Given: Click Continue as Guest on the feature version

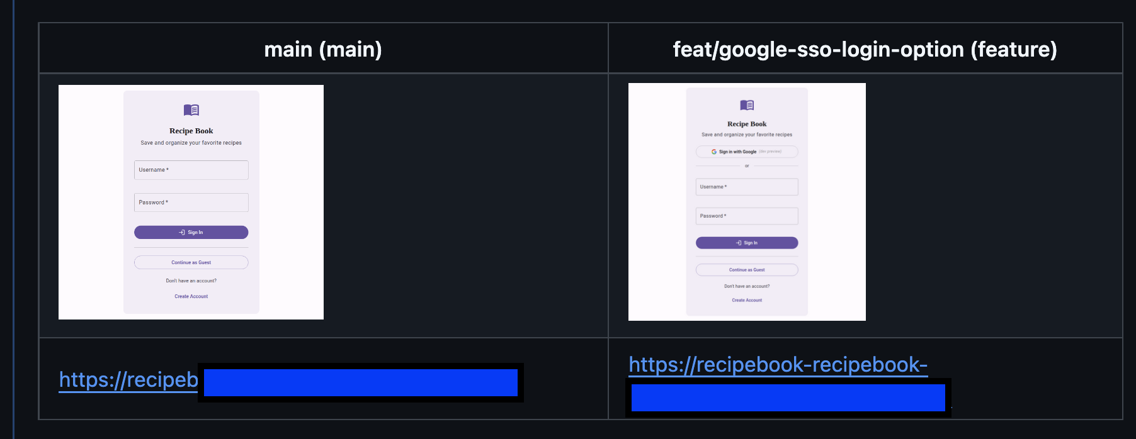Looking at the screenshot, I should click(746, 269).
